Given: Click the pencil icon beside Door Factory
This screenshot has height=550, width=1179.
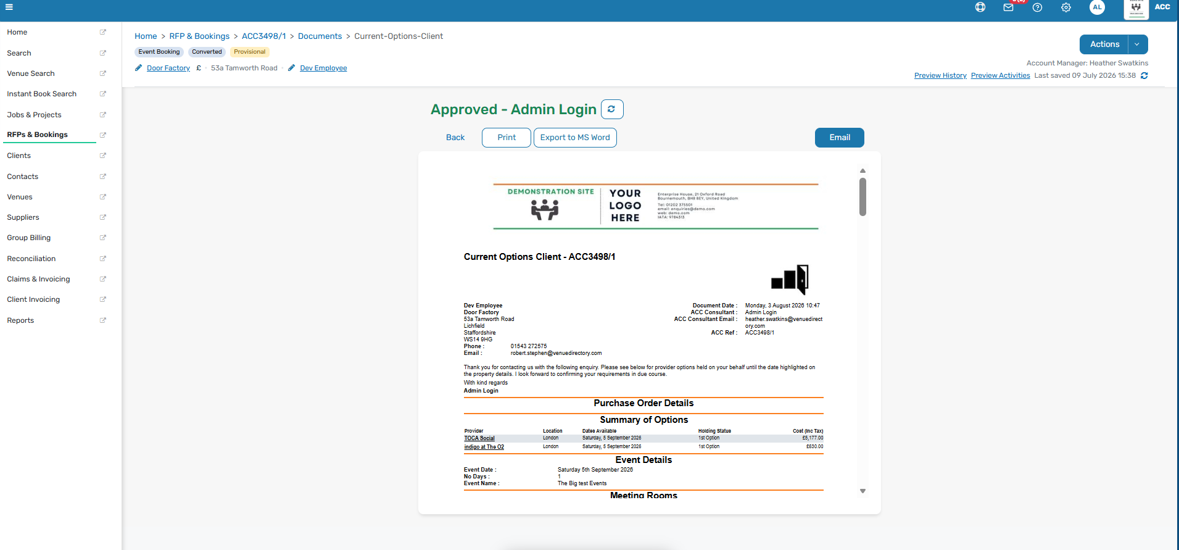Looking at the screenshot, I should click(138, 68).
